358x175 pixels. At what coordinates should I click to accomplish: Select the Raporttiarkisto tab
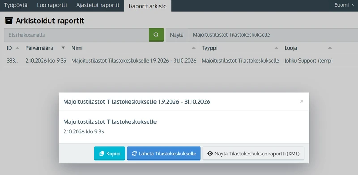148,6
